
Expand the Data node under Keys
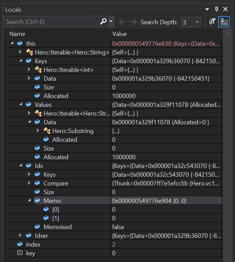[29, 78]
